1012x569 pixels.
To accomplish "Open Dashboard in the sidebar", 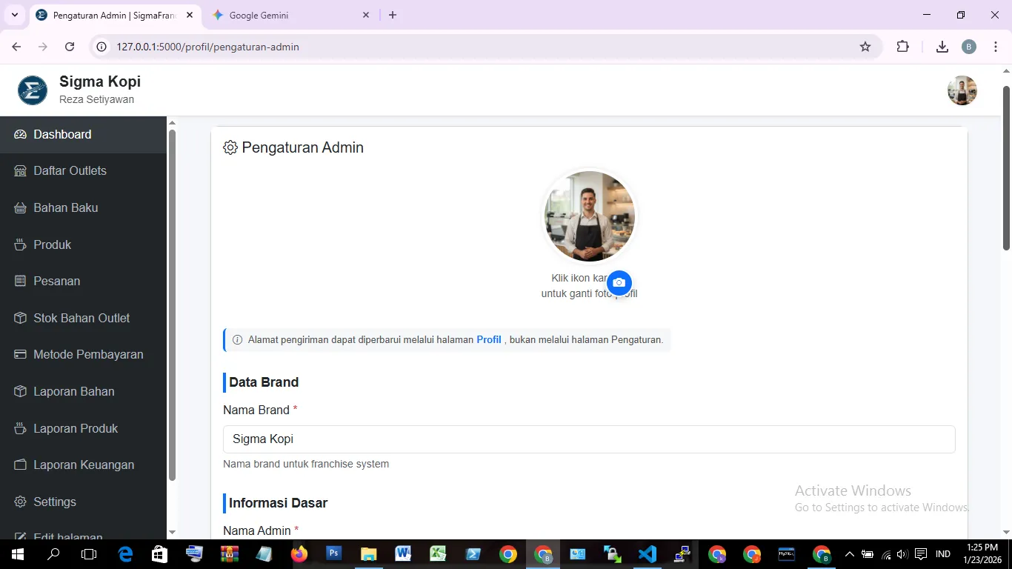I will pyautogui.click(x=83, y=135).
